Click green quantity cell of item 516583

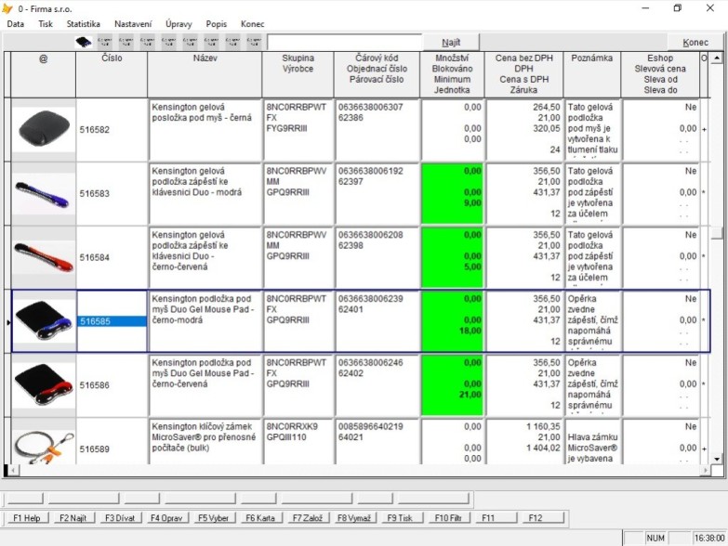click(452, 193)
